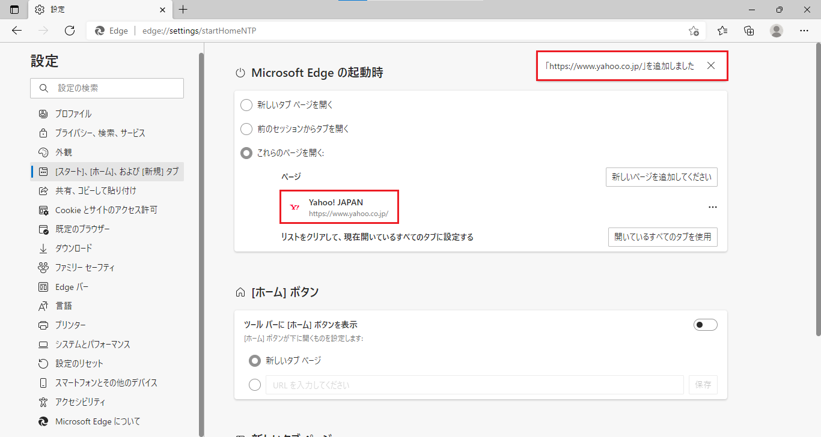Select 前のセッションからタブを開く radio option
This screenshot has width=821, height=437.
(246, 129)
